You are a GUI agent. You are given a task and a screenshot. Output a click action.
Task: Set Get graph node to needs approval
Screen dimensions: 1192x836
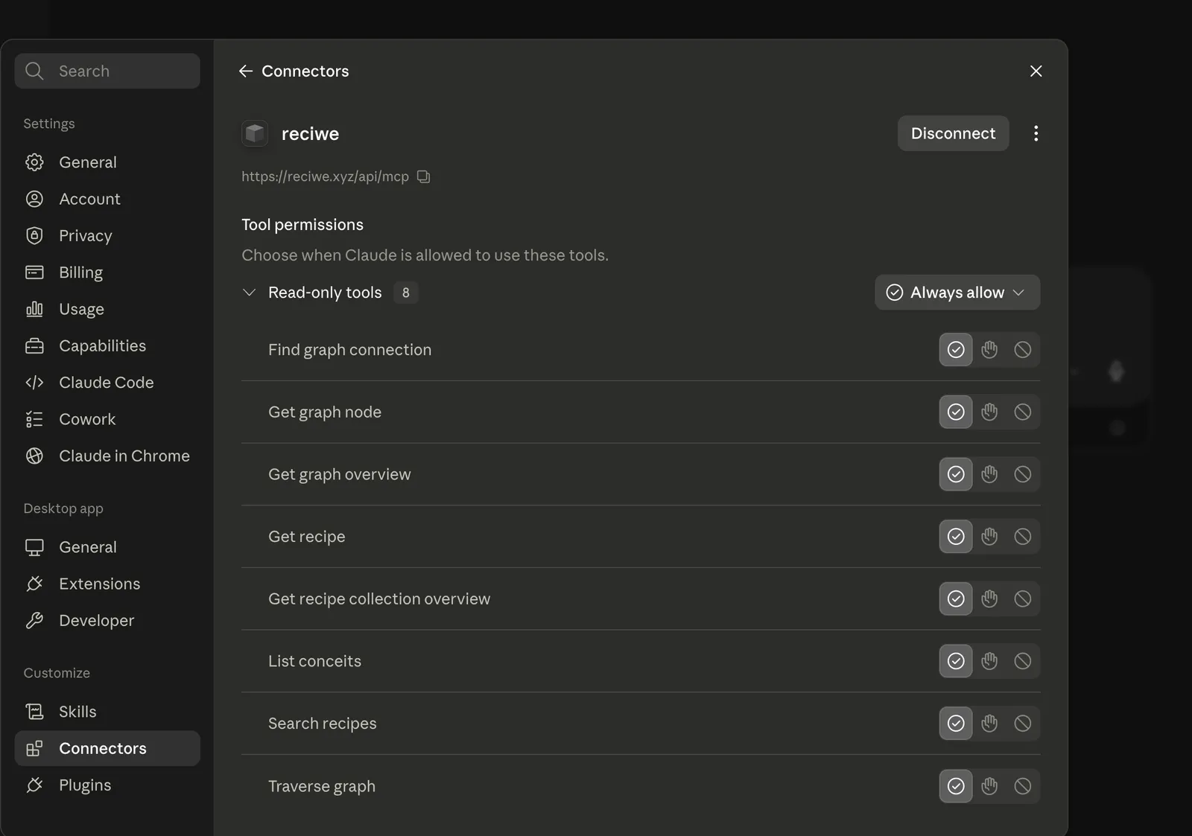[x=989, y=412]
